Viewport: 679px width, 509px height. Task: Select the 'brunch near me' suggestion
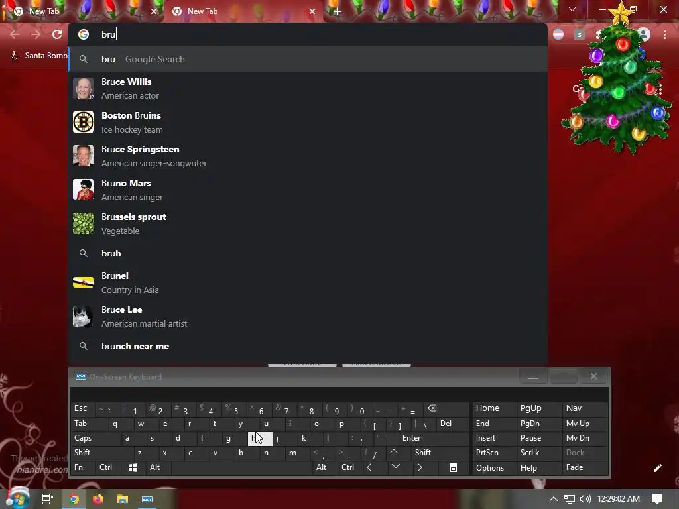click(308, 346)
